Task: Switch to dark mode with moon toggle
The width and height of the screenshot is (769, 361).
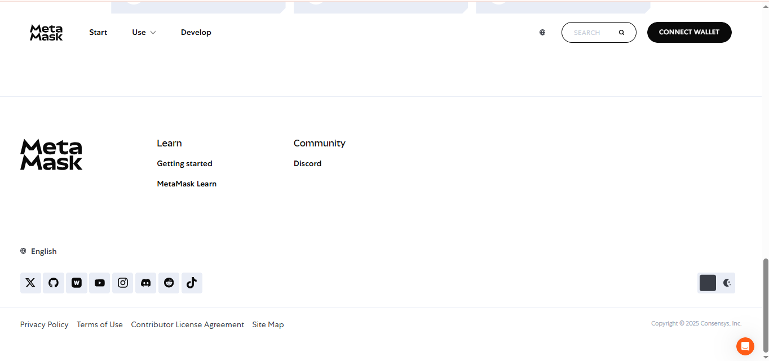Action: [727, 283]
